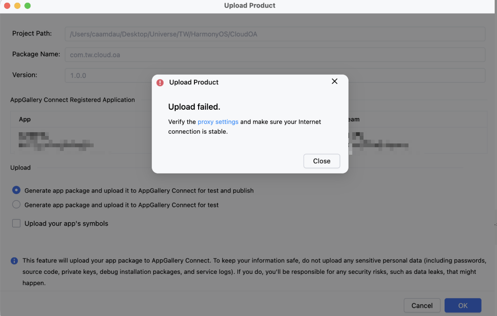Select upload to AppGallery Connect for test only
Image resolution: width=497 pixels, height=316 pixels.
(x=16, y=204)
